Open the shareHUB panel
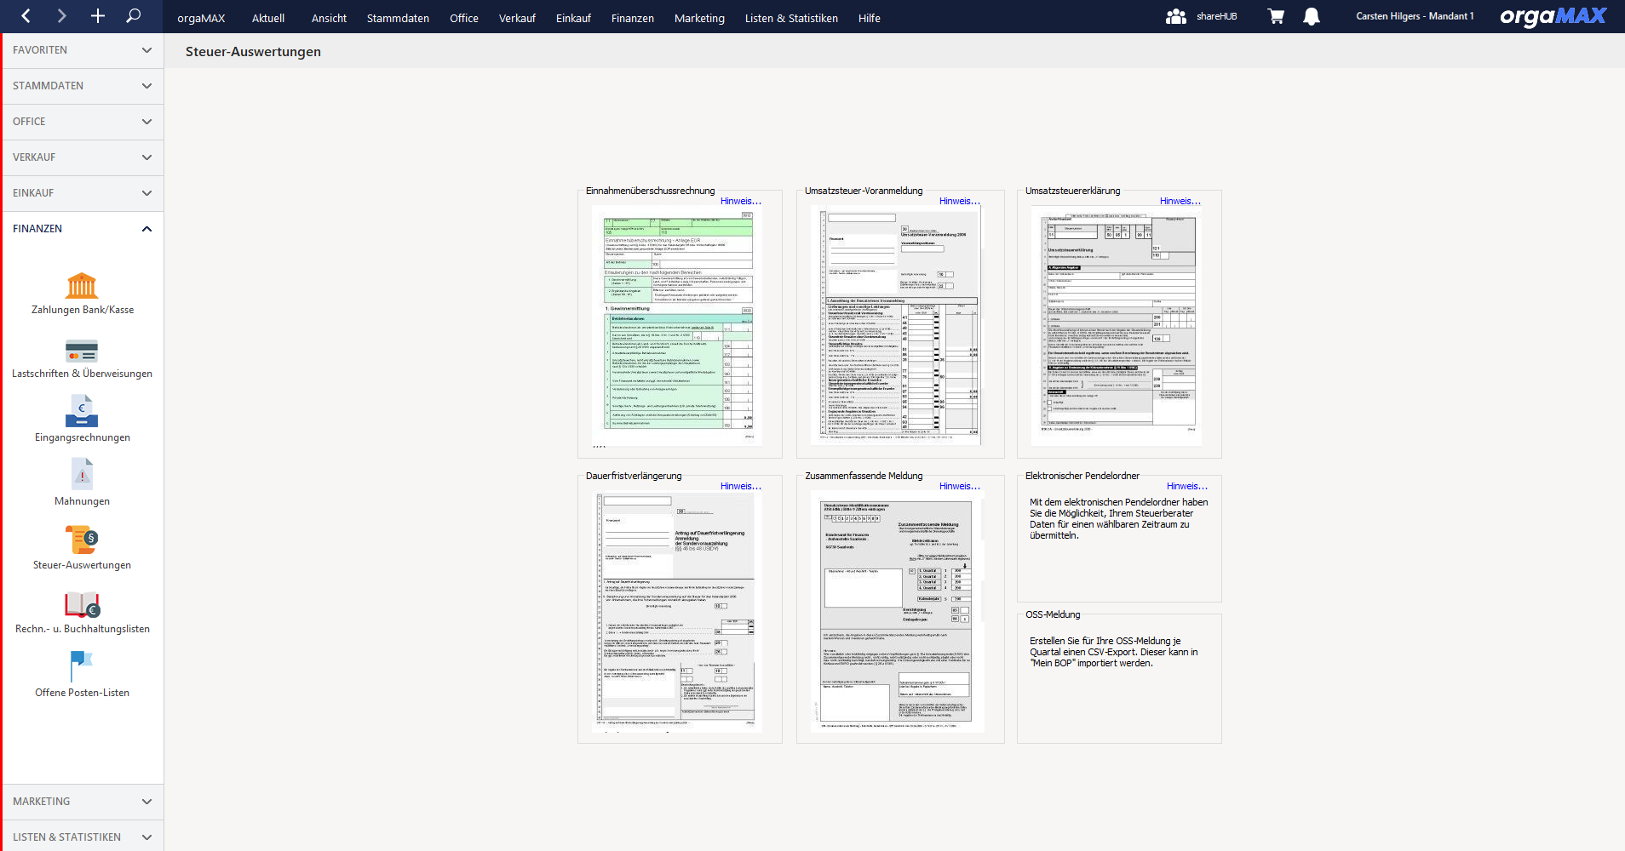1625x851 pixels. 1203,16
